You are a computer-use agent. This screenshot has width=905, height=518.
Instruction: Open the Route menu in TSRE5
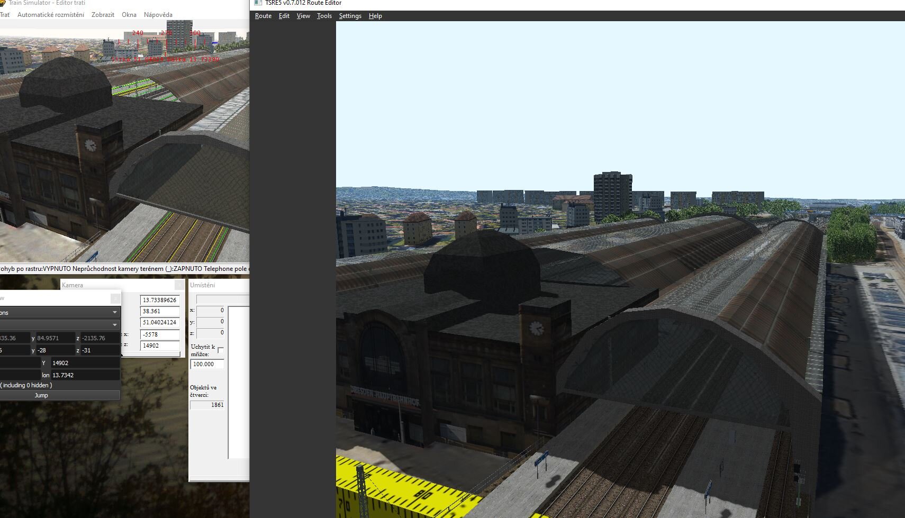(263, 16)
